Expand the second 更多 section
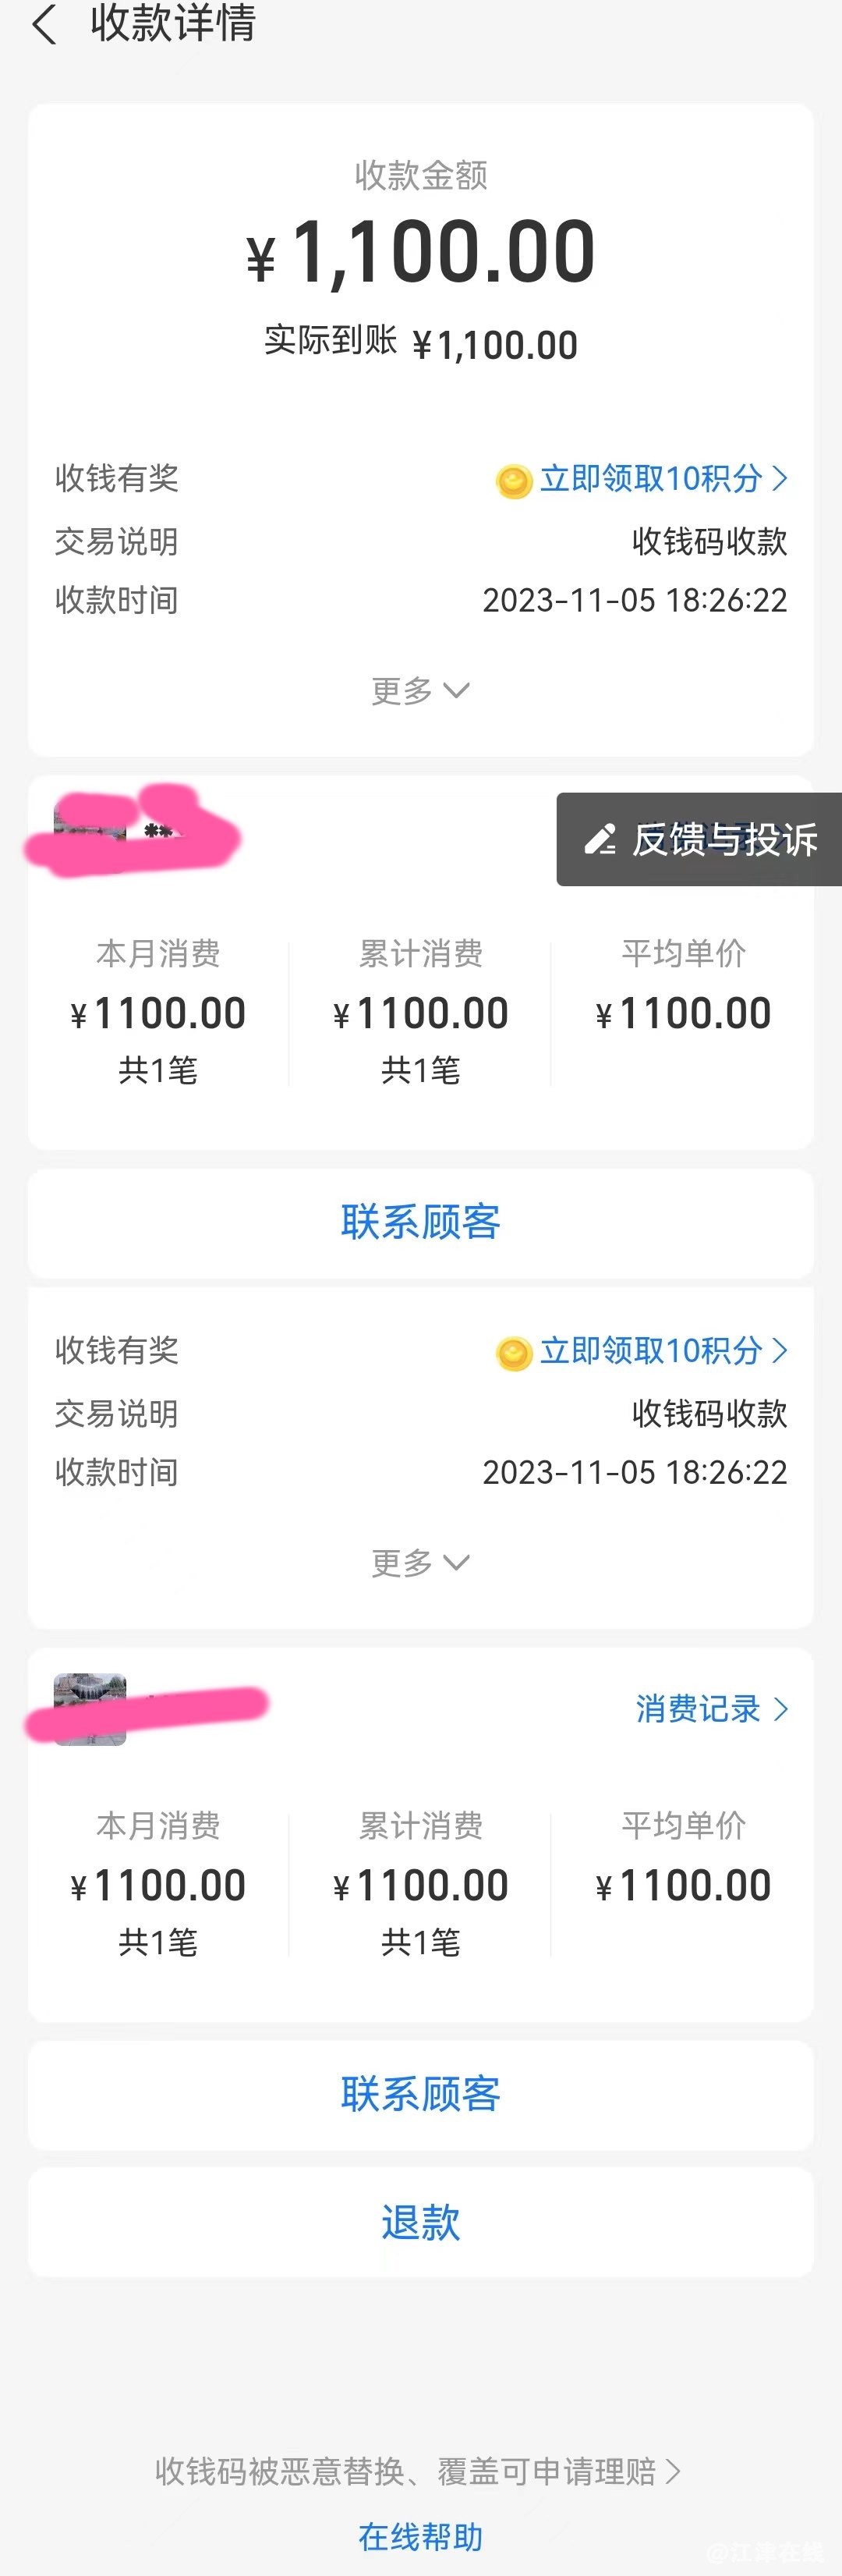842x2576 pixels. pos(420,1562)
